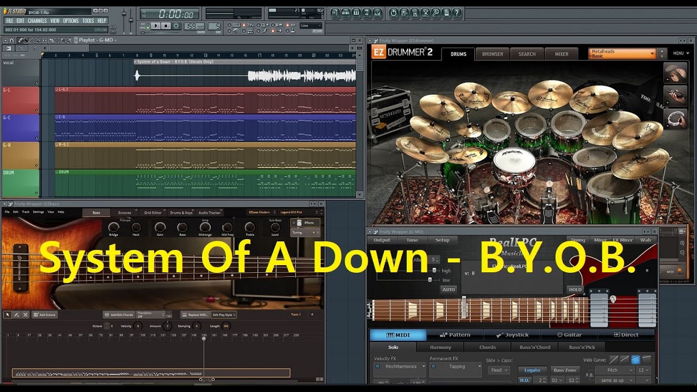The image size is (697, 392).
Task: Open the step sequencer from FL toolbar
Action: point(346,13)
